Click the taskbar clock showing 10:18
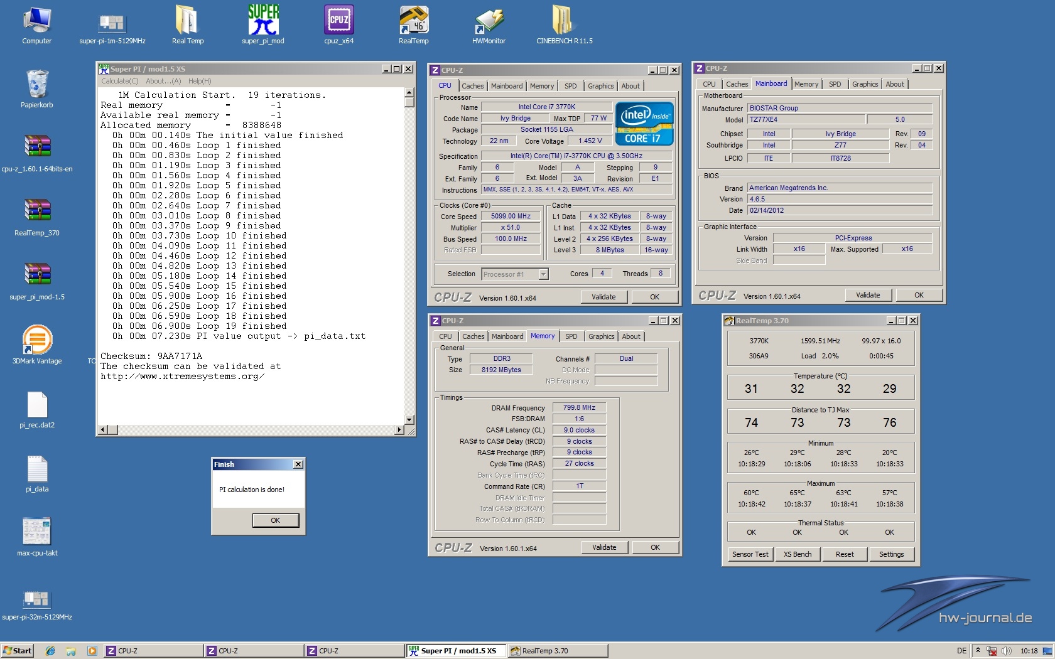Image resolution: width=1055 pixels, height=659 pixels. coord(1029,651)
